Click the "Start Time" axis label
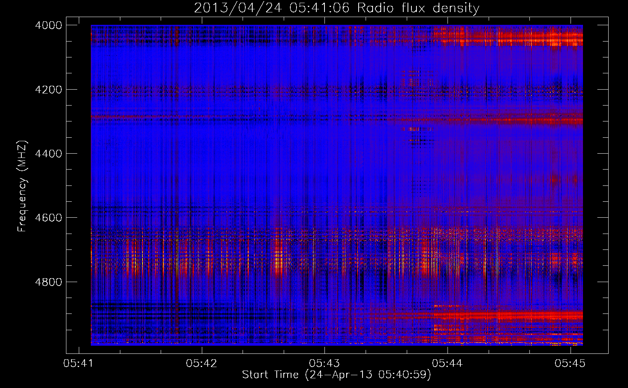 click(337, 375)
